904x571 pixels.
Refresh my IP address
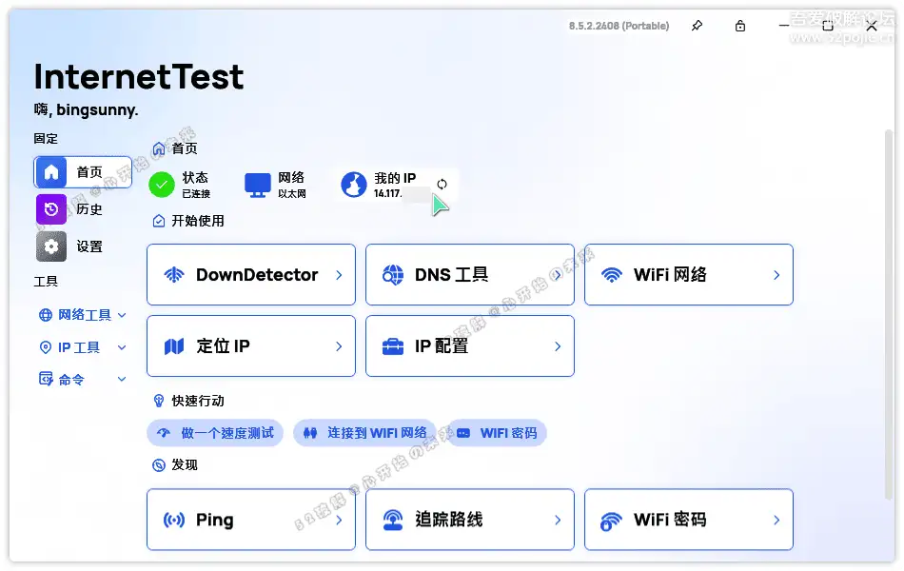[x=442, y=184]
